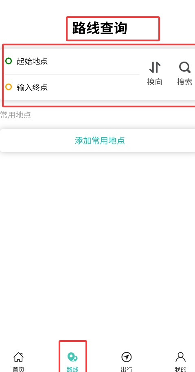Open the 出行 navigation arrow icon
The width and height of the screenshot is (195, 372).
pyautogui.click(x=126, y=357)
